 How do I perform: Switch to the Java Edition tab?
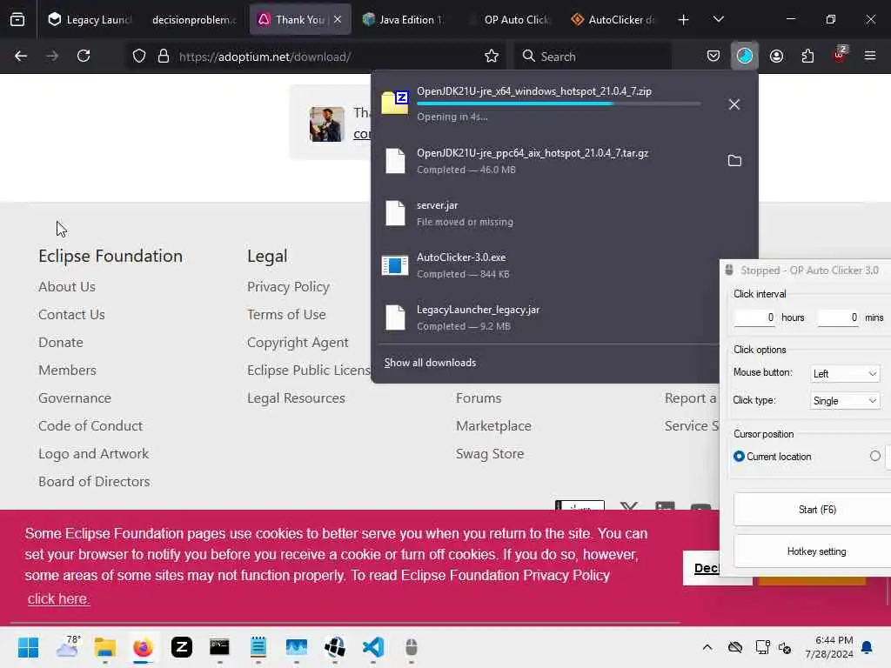coord(405,20)
